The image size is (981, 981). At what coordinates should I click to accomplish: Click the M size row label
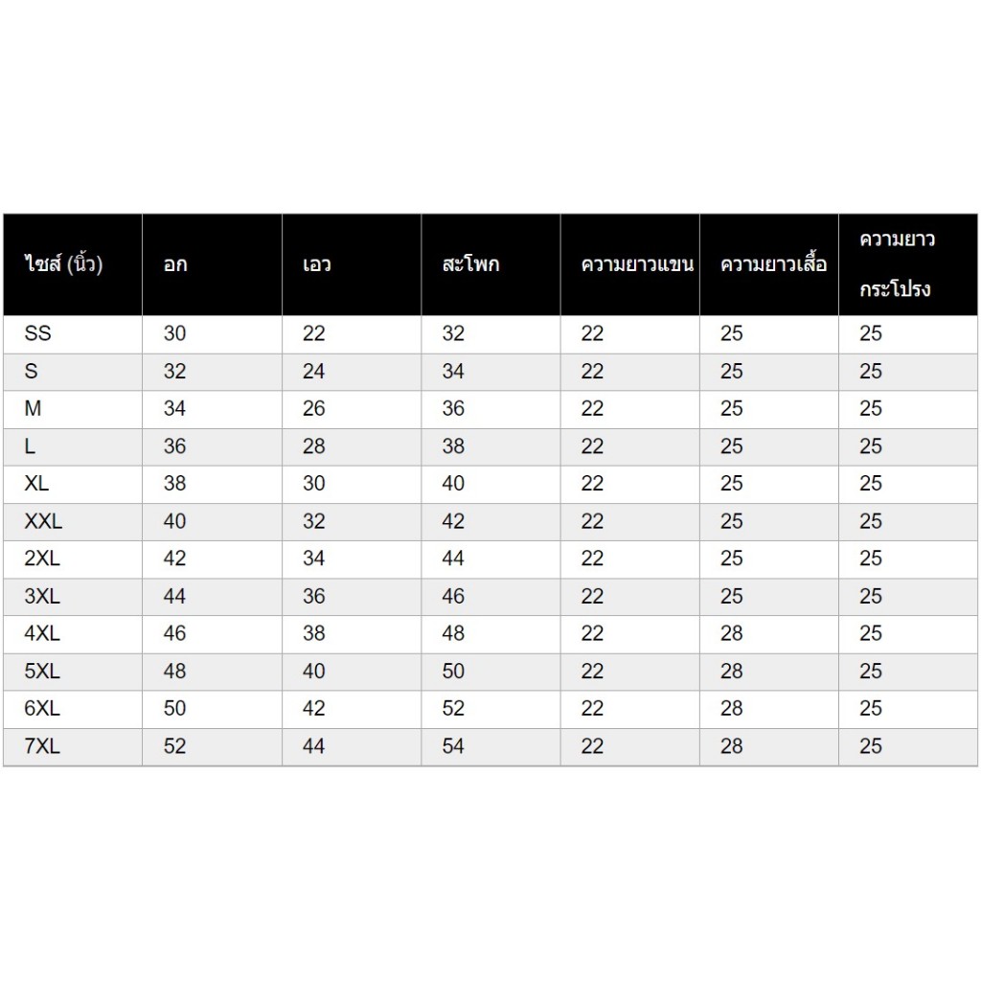pyautogui.click(x=34, y=408)
